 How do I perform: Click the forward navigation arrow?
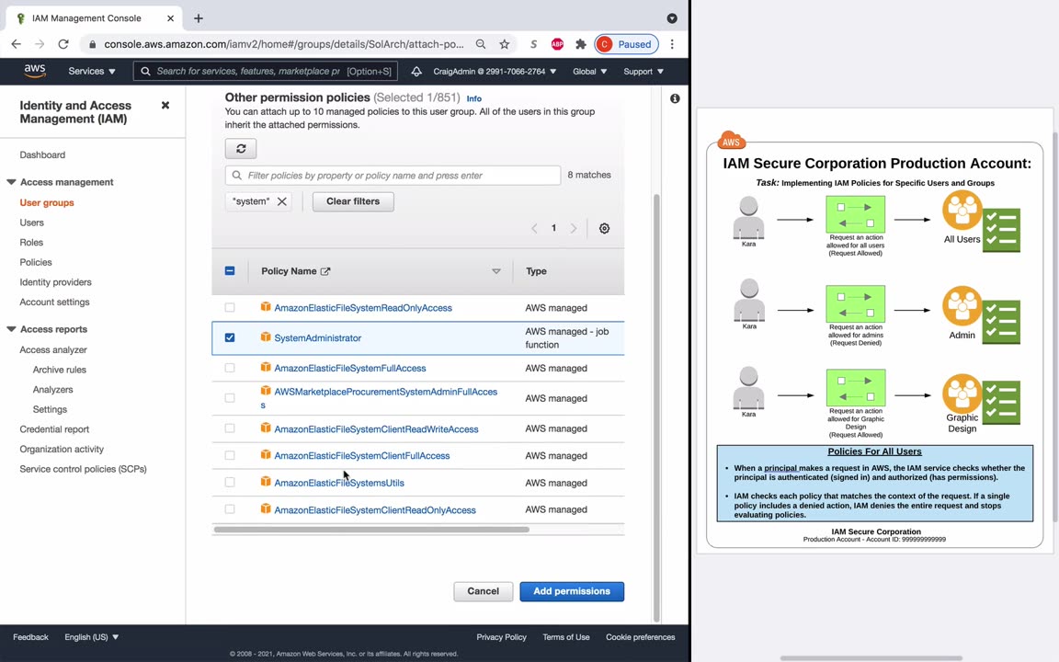point(40,44)
